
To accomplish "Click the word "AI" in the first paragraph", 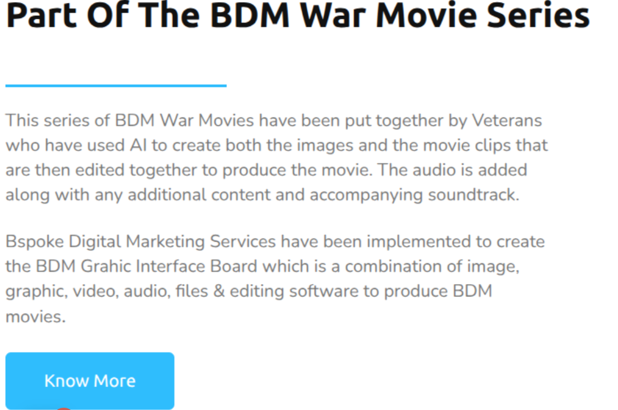I will coord(138,145).
